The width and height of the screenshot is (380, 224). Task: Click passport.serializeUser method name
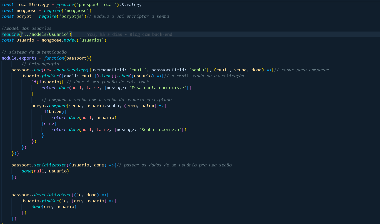(x=50, y=165)
